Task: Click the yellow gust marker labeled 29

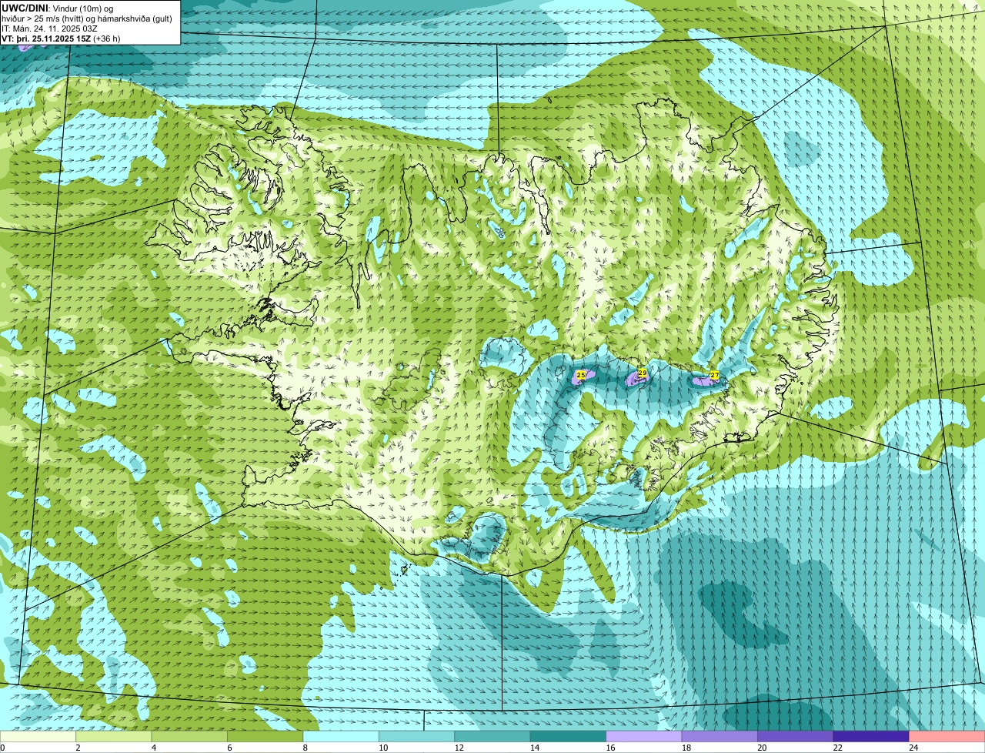Action: click(x=642, y=373)
